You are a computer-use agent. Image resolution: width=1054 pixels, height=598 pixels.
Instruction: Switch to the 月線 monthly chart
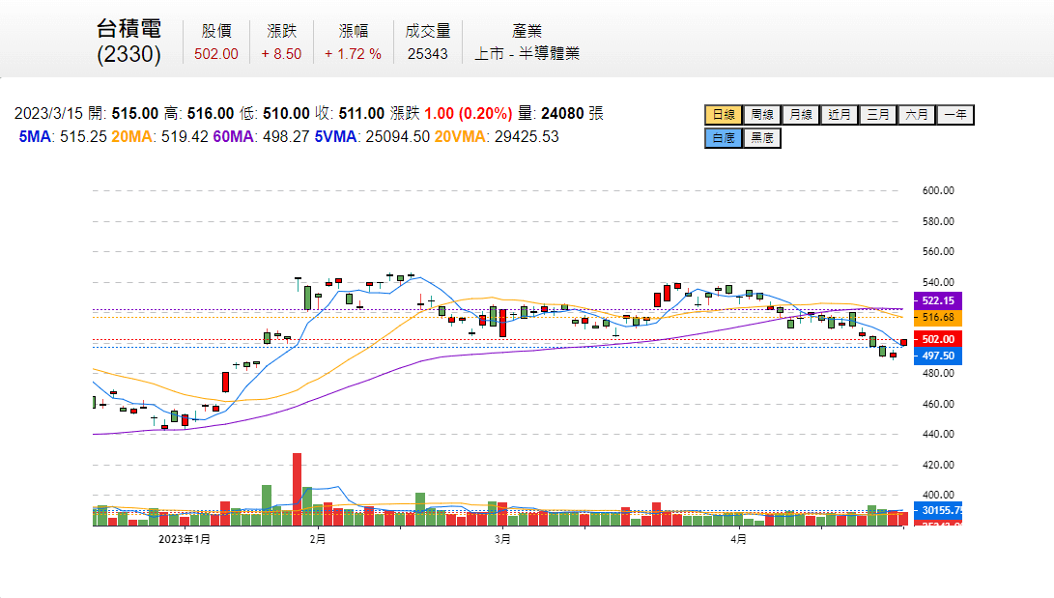801,115
